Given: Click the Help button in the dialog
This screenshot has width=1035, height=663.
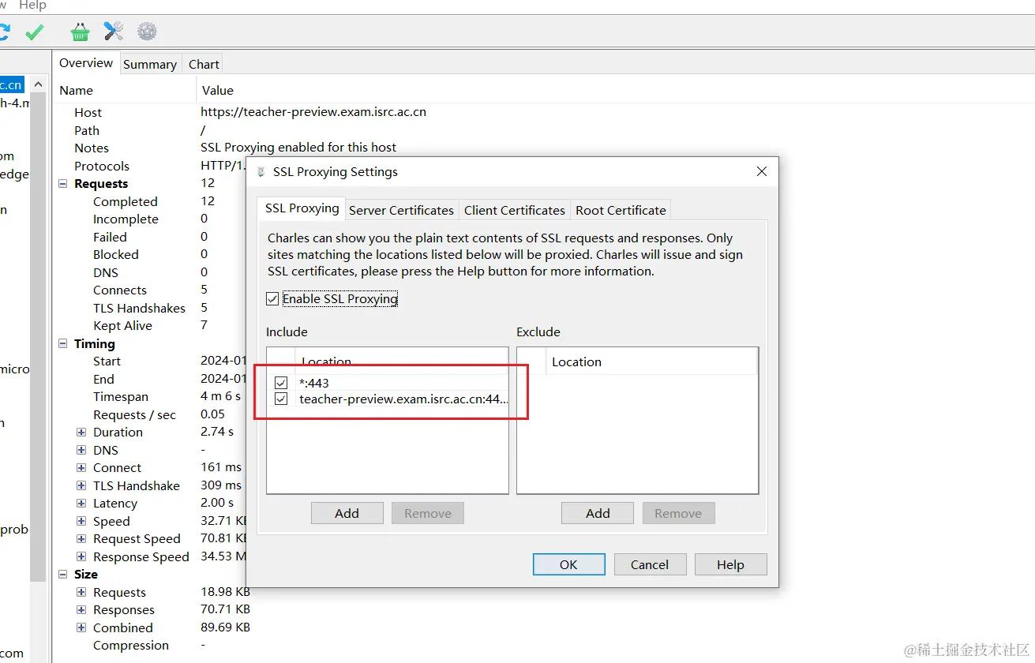Looking at the screenshot, I should click(729, 564).
